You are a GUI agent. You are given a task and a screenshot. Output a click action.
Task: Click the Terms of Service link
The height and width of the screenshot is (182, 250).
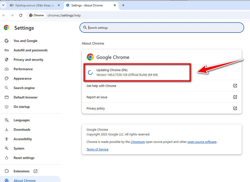point(97,149)
